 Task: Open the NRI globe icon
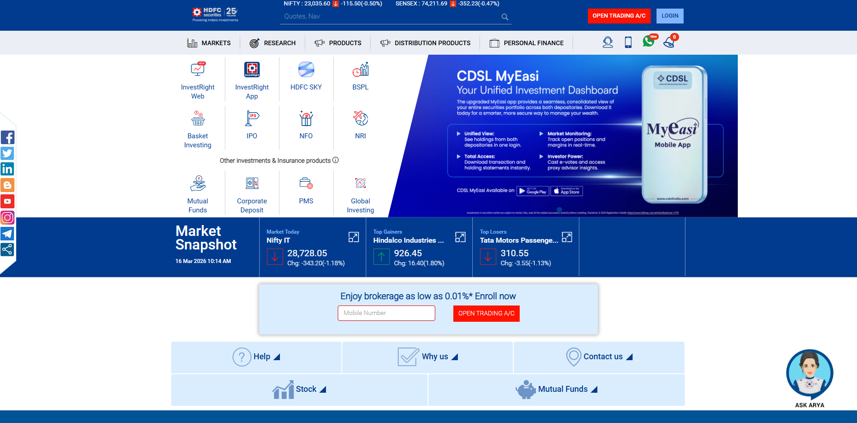tap(360, 118)
